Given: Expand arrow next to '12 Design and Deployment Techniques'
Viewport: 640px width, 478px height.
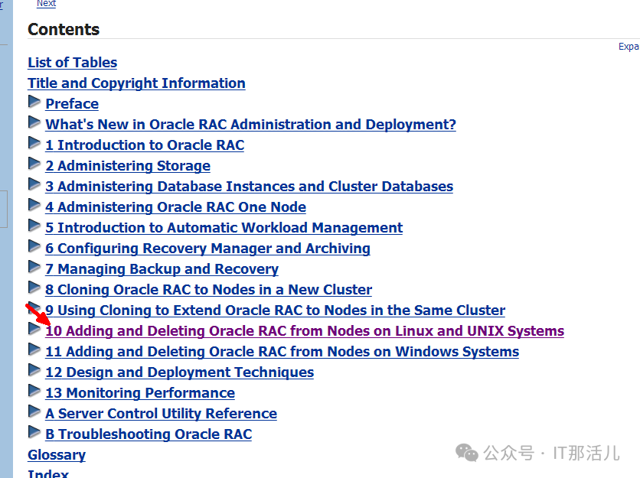Looking at the screenshot, I should click(34, 370).
